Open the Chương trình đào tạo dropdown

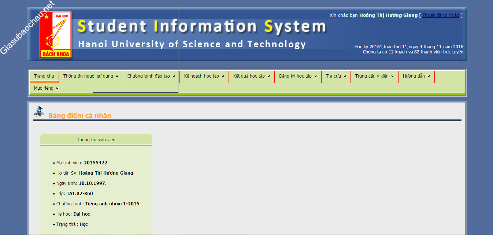(151, 76)
